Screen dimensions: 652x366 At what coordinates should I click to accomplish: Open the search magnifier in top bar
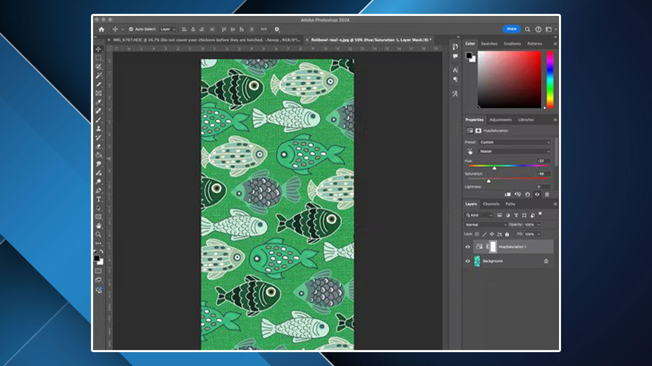(x=527, y=29)
